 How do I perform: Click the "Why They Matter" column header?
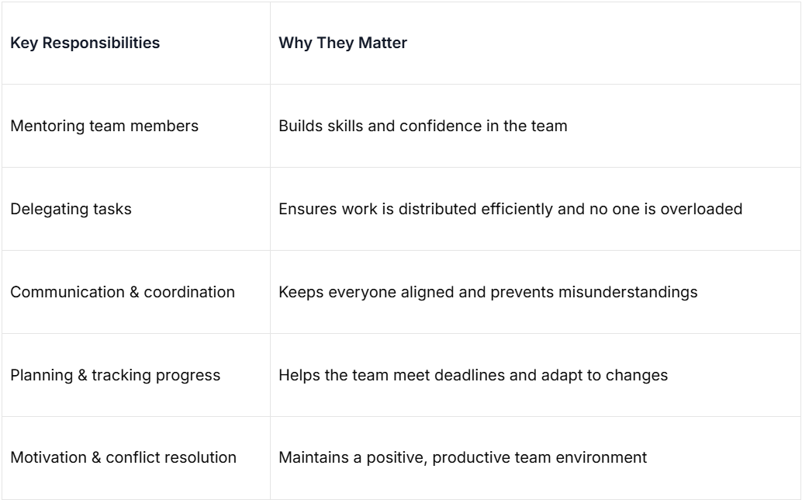click(343, 43)
